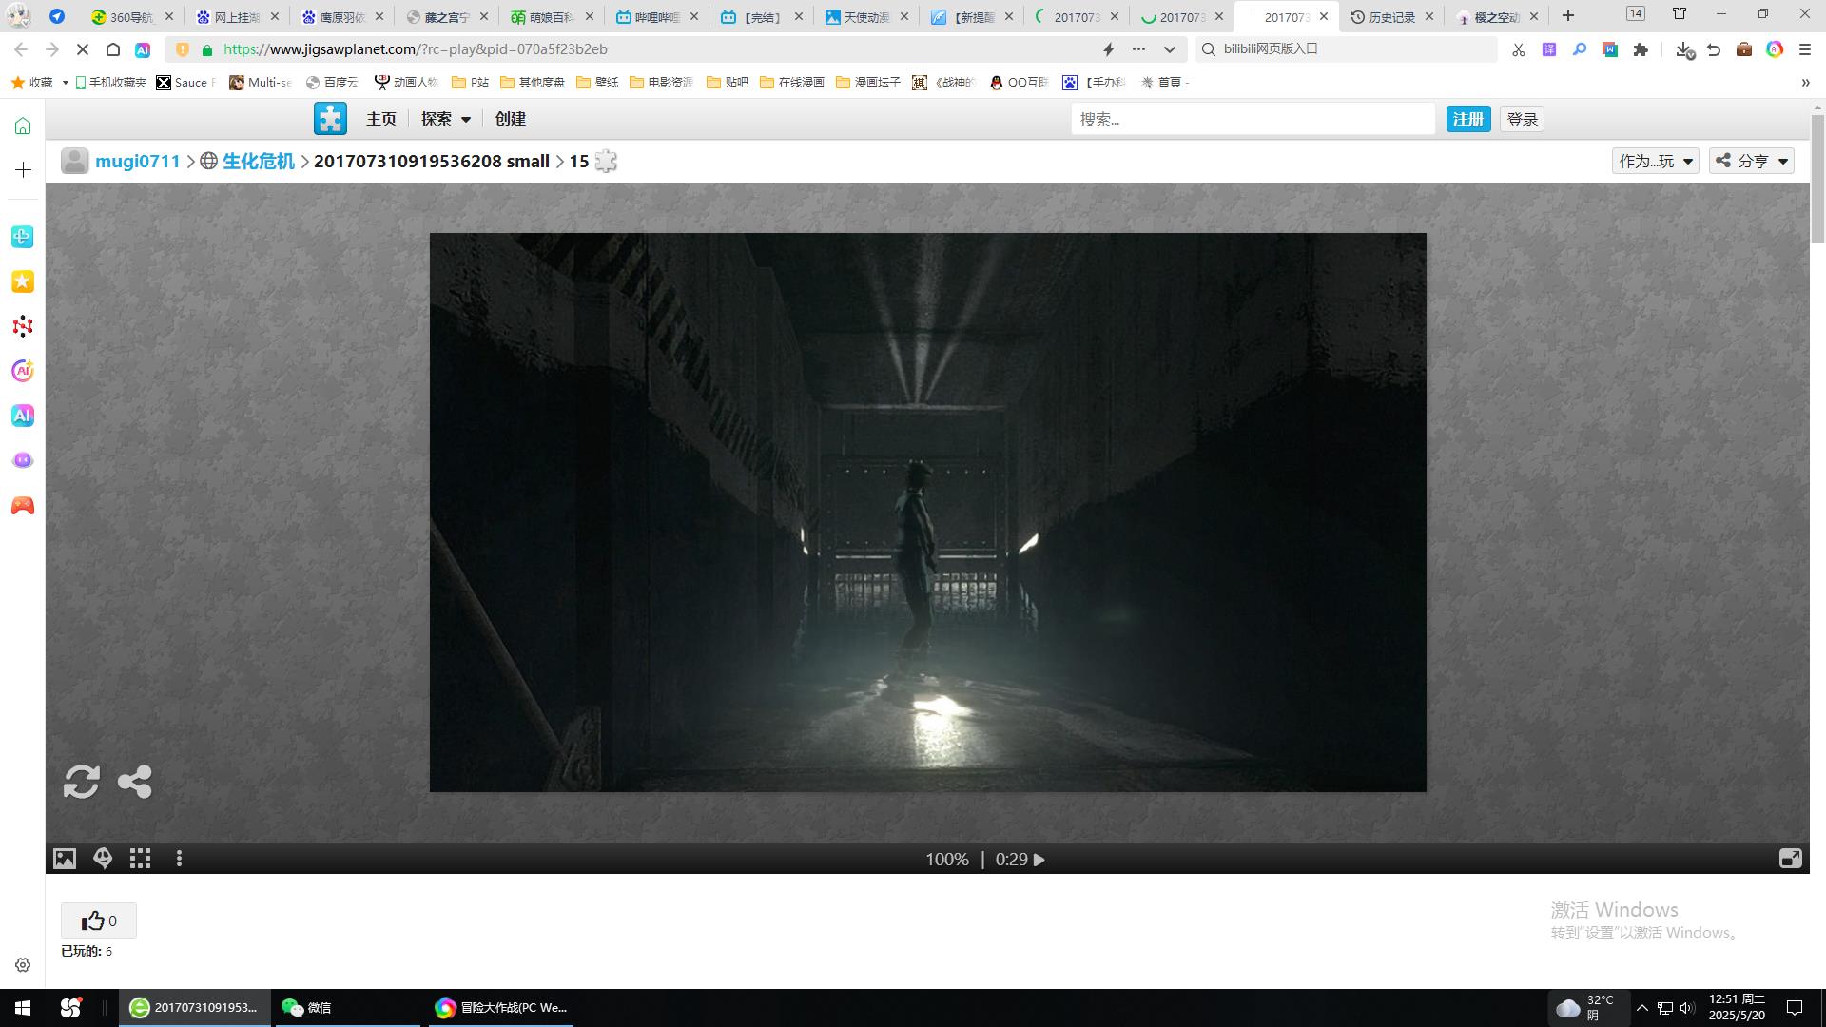
Task: Click the 注册 sign-up button
Action: (1468, 119)
